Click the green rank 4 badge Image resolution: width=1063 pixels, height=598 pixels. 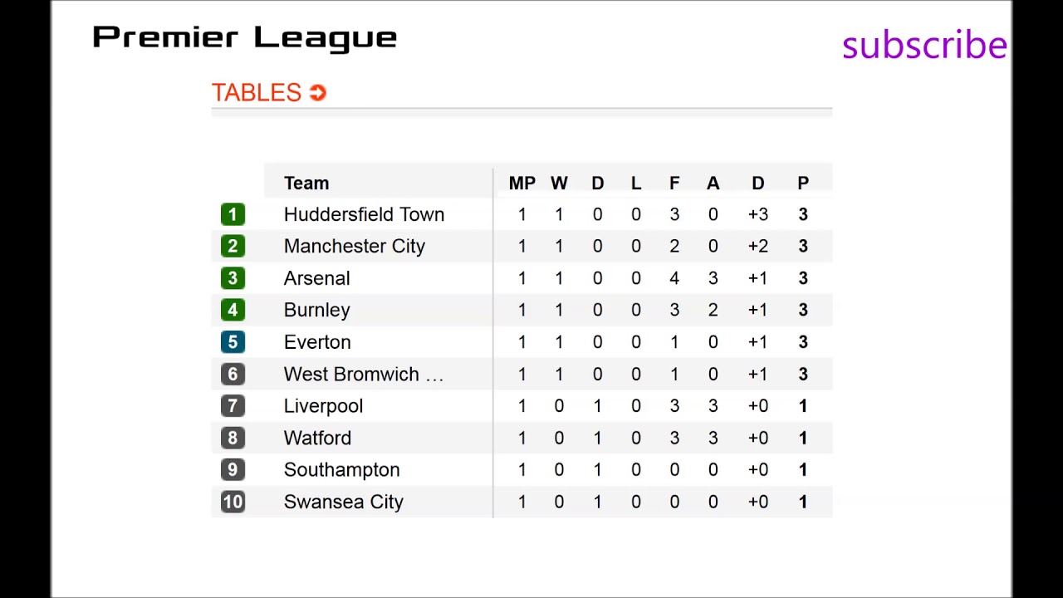pyautogui.click(x=233, y=311)
